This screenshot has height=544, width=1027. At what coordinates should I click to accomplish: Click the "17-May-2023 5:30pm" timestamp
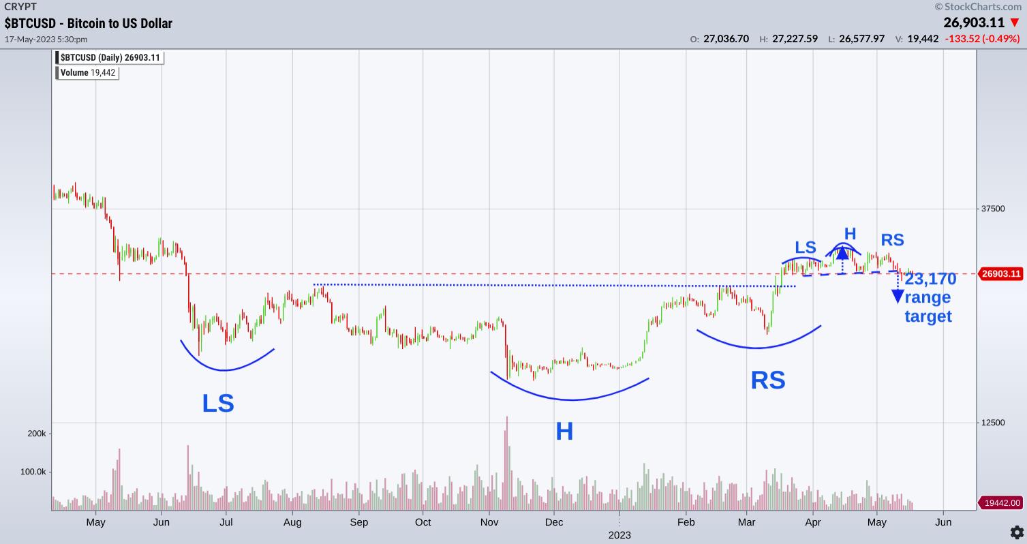[x=46, y=40]
